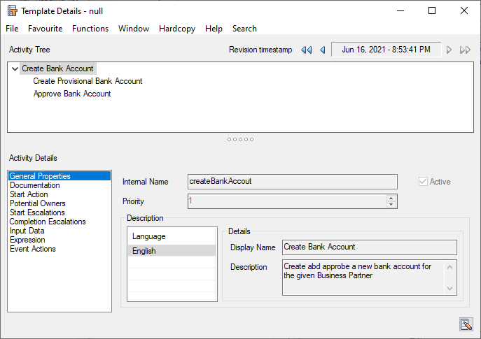
Task: Select Approve Bank Account activity
Action: click(72, 94)
